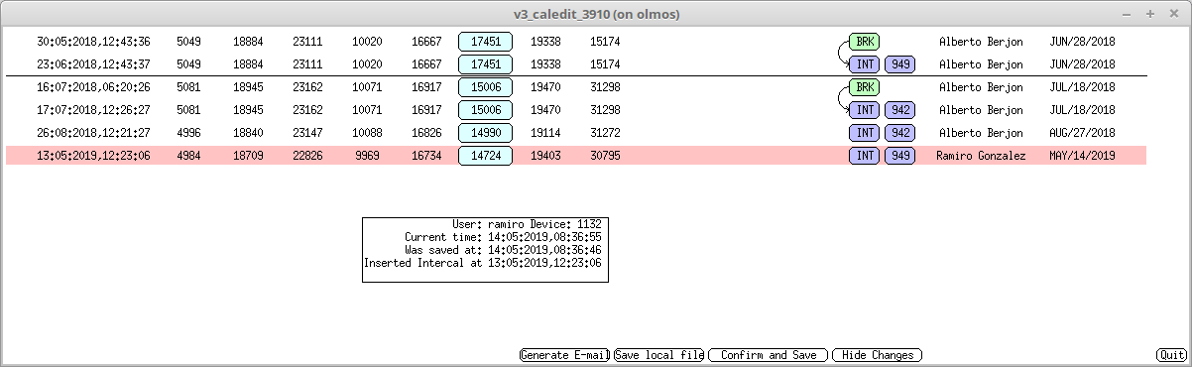Maximize the v3_caledit_3910 window
The image size is (1192, 367).
pos(1150,14)
